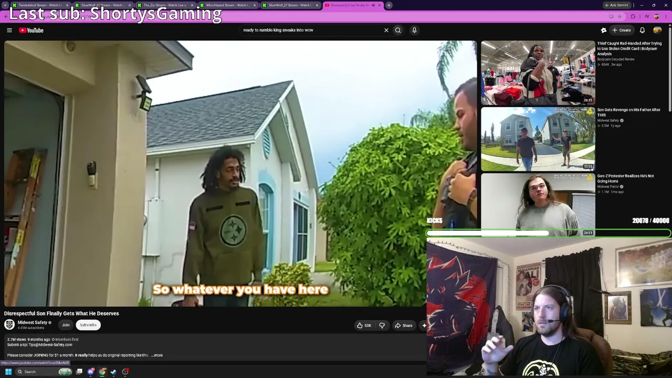The height and width of the screenshot is (378, 672).
Task: Open Steam from the taskbar
Action: tap(114, 372)
